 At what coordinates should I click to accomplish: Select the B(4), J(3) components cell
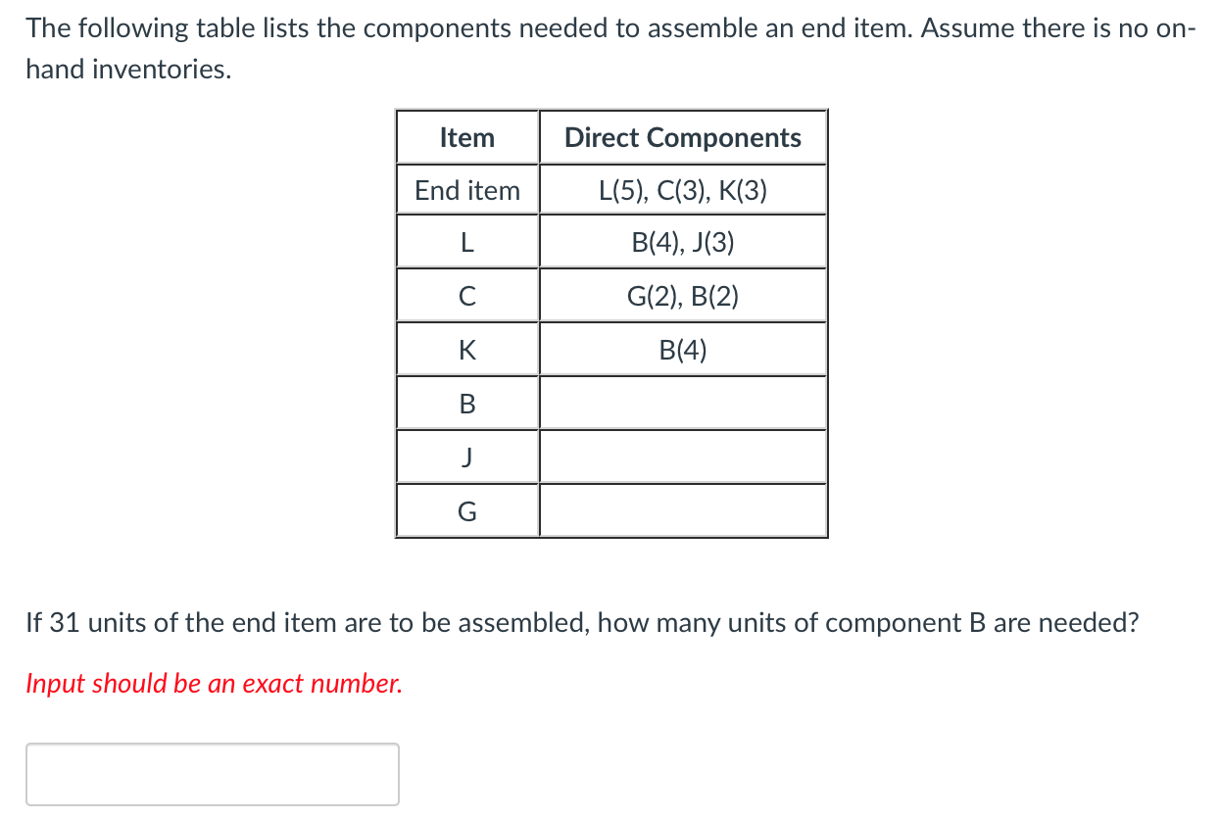[683, 242]
